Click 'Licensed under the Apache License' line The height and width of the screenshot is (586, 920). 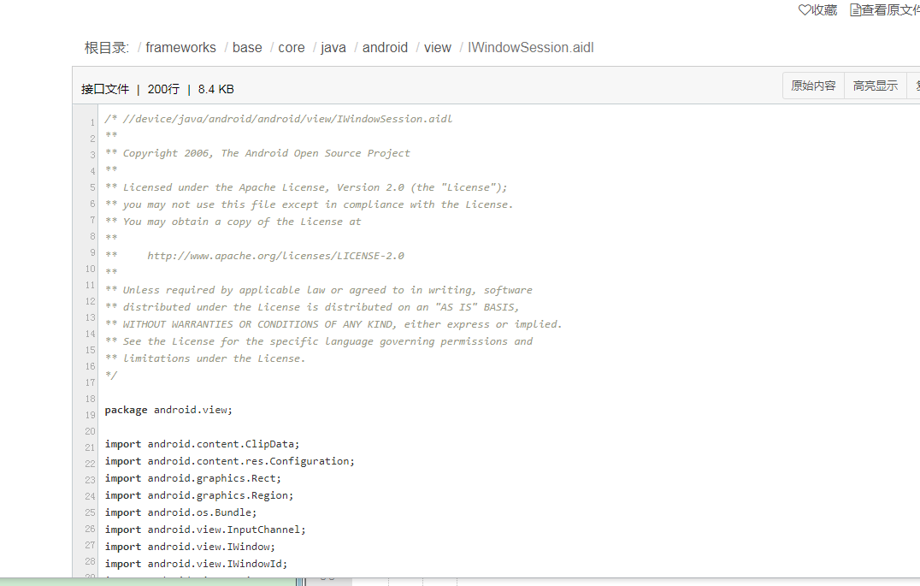tap(306, 187)
